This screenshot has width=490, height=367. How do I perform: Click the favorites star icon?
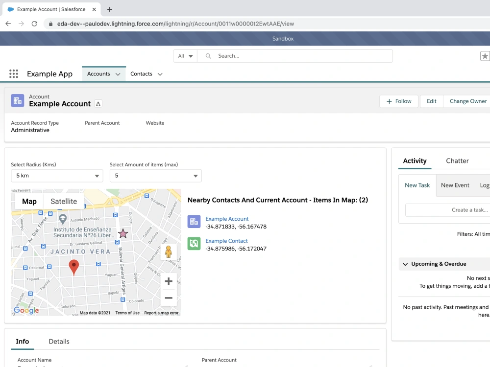click(485, 56)
